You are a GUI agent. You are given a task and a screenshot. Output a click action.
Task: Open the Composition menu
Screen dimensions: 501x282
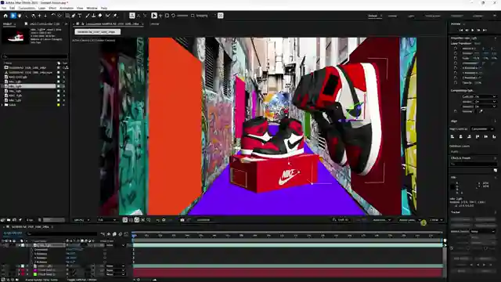click(x=27, y=8)
